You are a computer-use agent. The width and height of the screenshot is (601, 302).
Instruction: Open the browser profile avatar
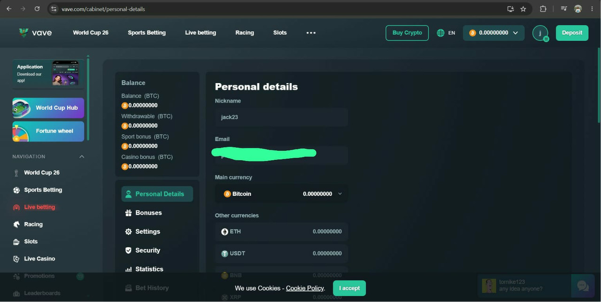point(578,9)
